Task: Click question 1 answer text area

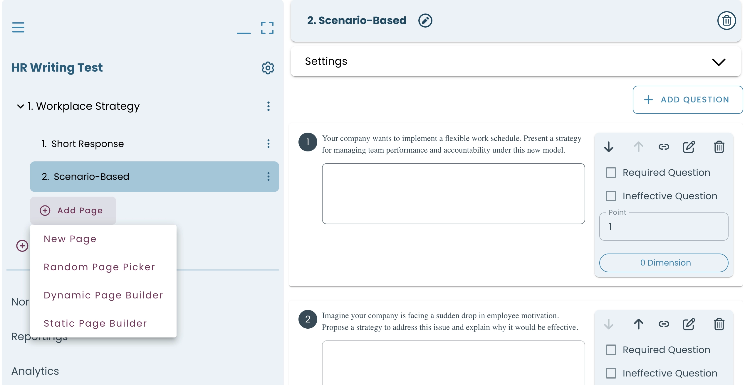Action: coord(453,194)
